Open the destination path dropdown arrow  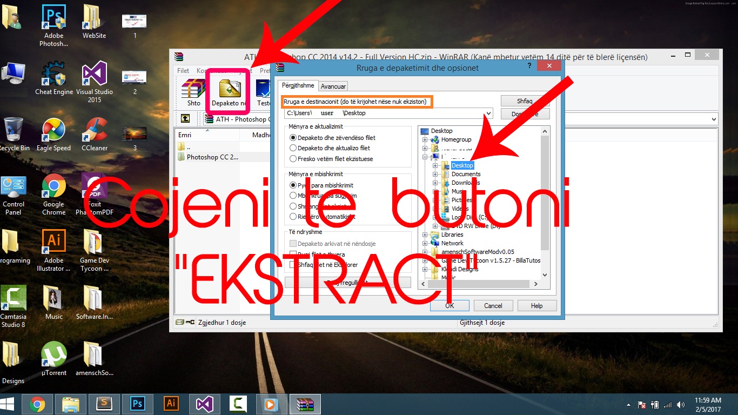[x=488, y=113]
